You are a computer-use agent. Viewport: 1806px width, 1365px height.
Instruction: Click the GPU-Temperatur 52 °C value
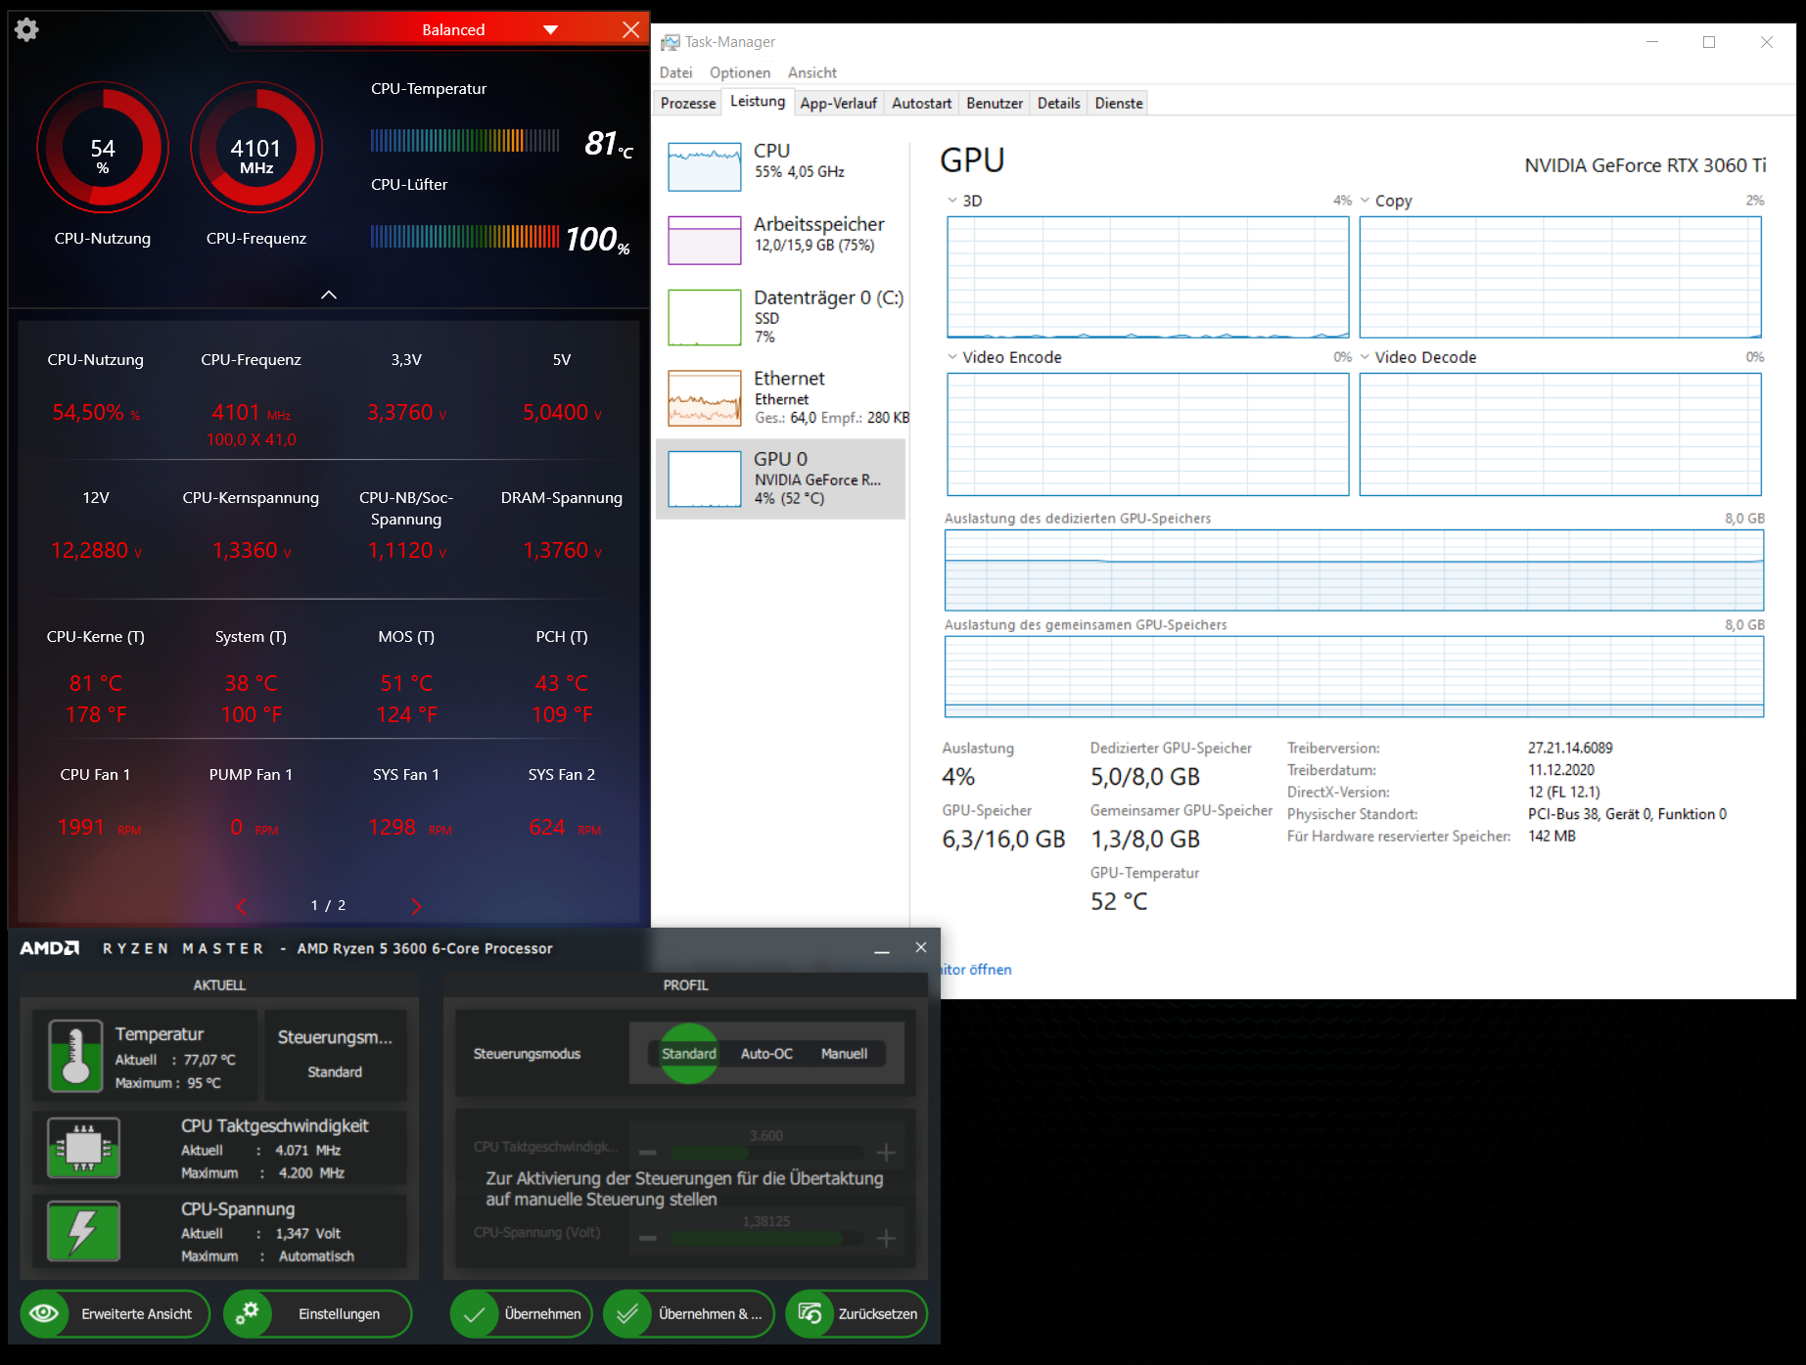tap(1119, 901)
